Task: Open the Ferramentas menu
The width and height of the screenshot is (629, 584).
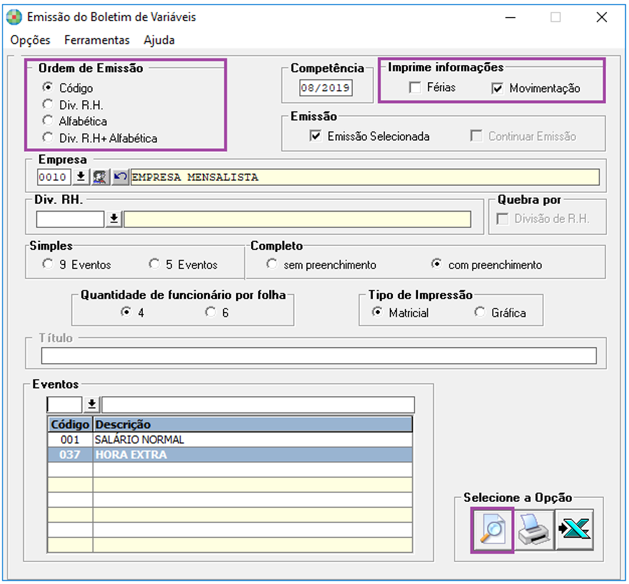Action: tap(97, 40)
